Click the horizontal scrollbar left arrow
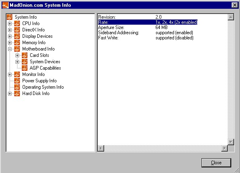The image size is (240, 173). pyautogui.click(x=101, y=148)
